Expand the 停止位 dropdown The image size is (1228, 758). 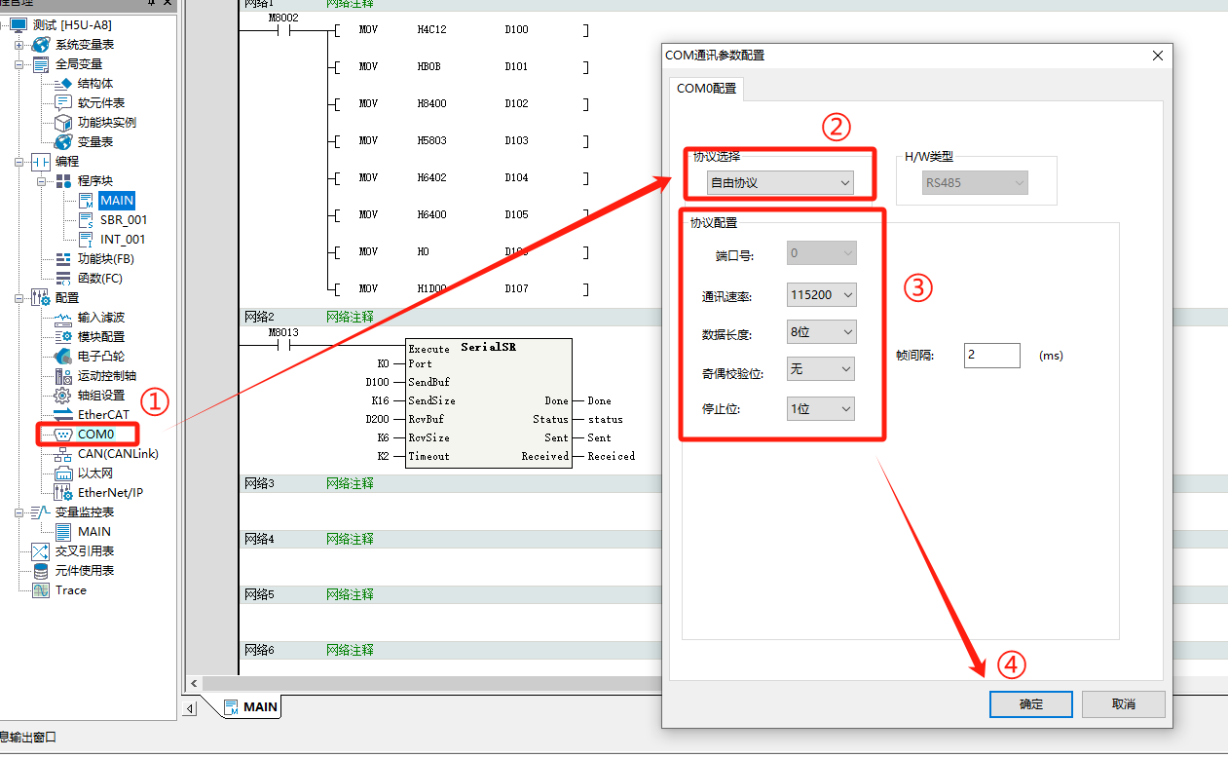point(821,409)
